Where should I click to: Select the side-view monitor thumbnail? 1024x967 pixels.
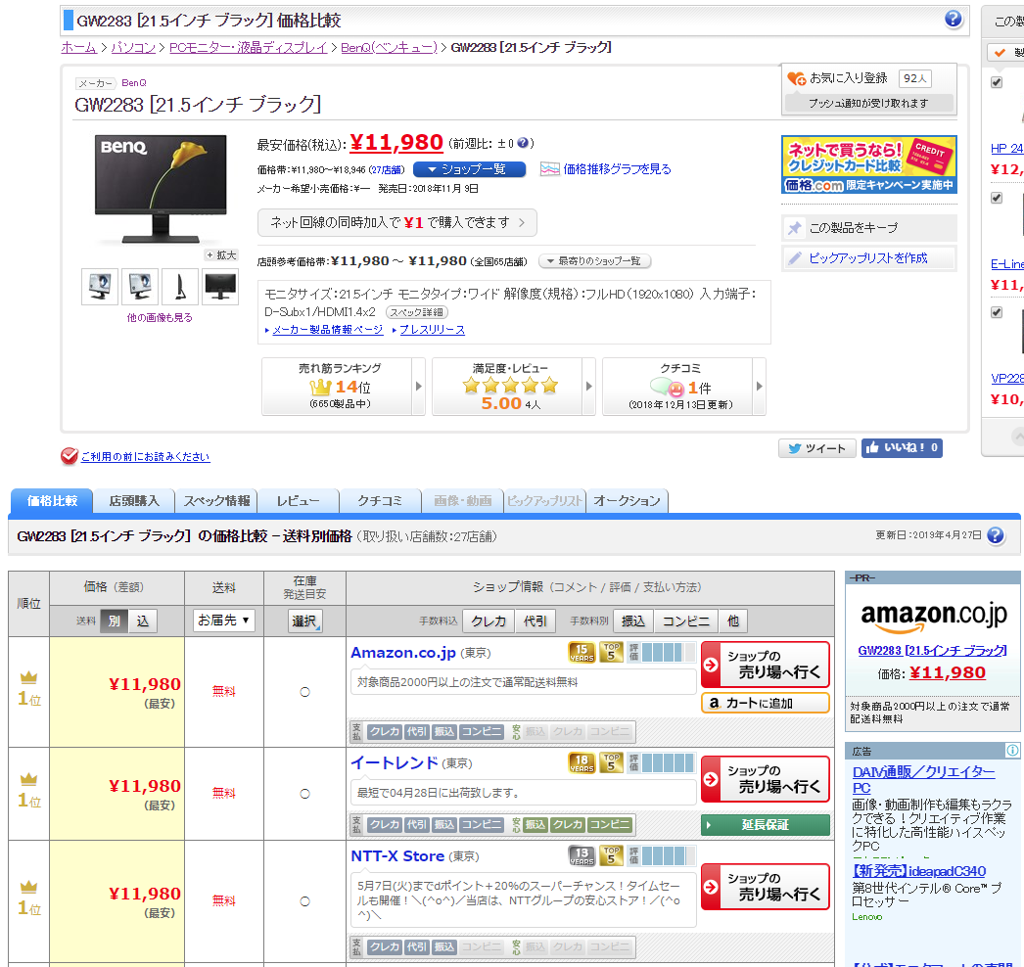pyautogui.click(x=180, y=287)
